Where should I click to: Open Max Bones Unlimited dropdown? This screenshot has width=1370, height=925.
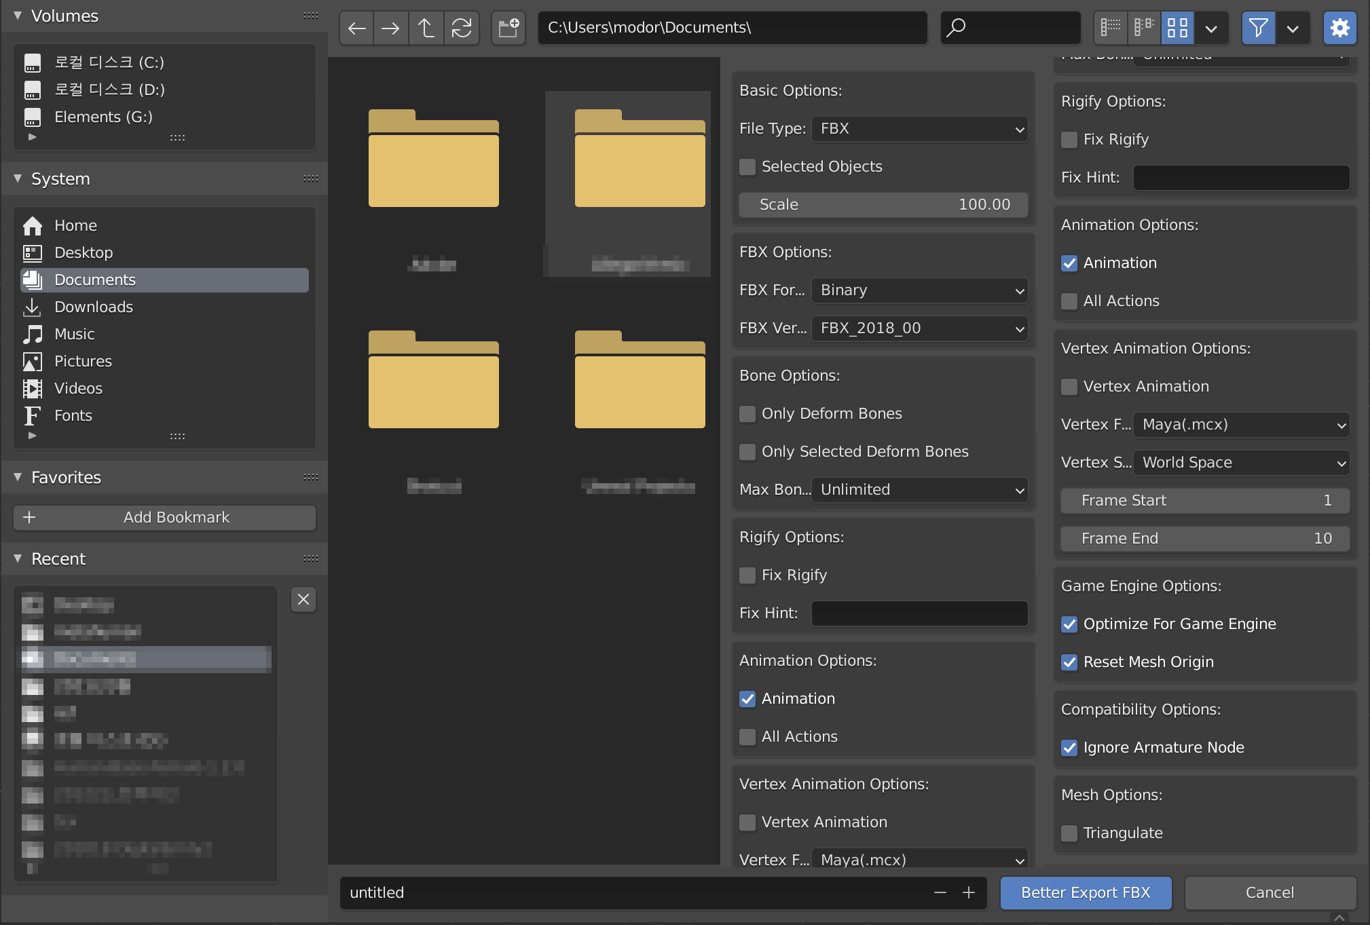coord(920,490)
